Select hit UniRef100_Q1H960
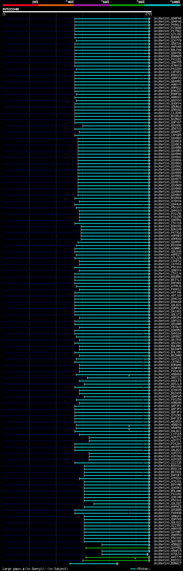Viewport: 183px width, 571px height. 168,195
